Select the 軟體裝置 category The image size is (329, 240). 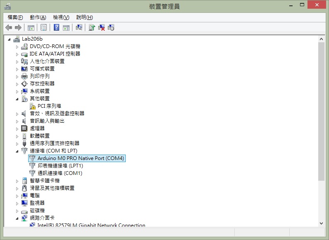(40, 136)
